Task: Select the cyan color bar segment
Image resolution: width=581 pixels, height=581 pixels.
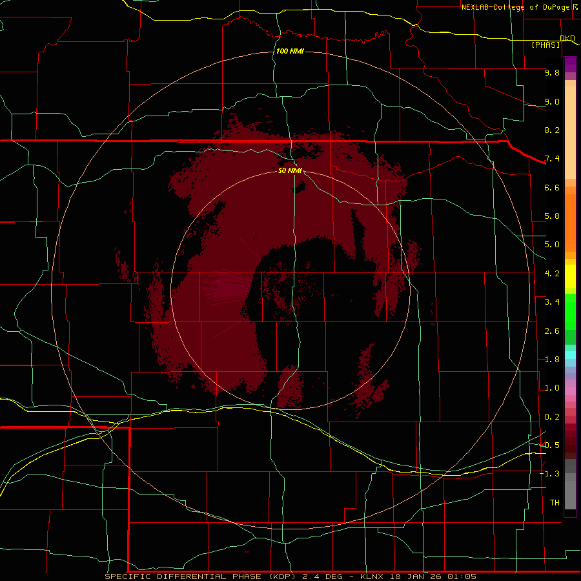Action: point(570,355)
